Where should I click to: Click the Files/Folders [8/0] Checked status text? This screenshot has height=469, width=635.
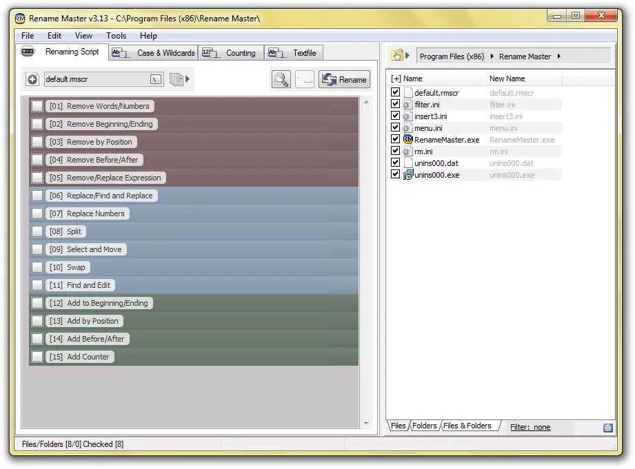(x=72, y=444)
